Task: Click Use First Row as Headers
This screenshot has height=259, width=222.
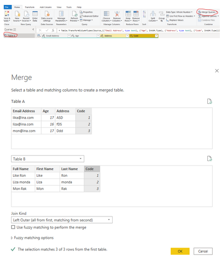Action: (181, 16)
